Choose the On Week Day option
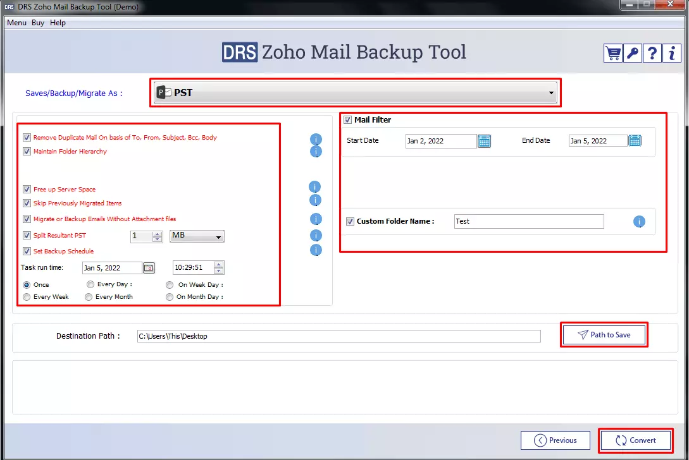The width and height of the screenshot is (689, 460). [x=170, y=285]
